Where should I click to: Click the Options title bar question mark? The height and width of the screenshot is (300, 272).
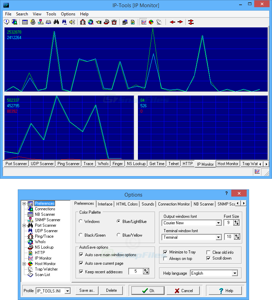coord(226,193)
